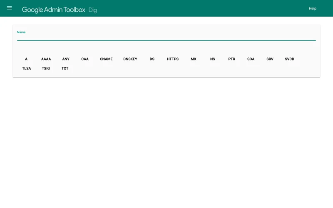Click the Dig tool label

click(x=92, y=10)
